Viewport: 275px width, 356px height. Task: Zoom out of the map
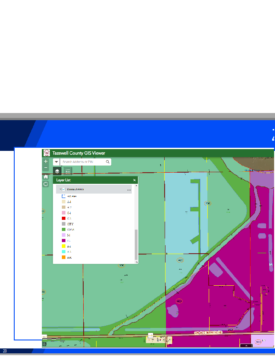[46, 168]
